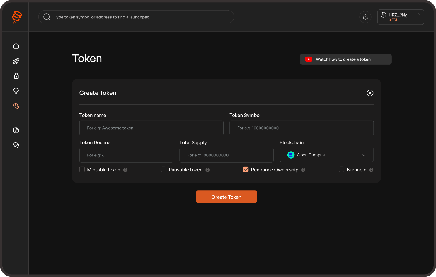The width and height of the screenshot is (436, 277).
Task: Uncheck Renounce Ownership
Action: point(246,169)
